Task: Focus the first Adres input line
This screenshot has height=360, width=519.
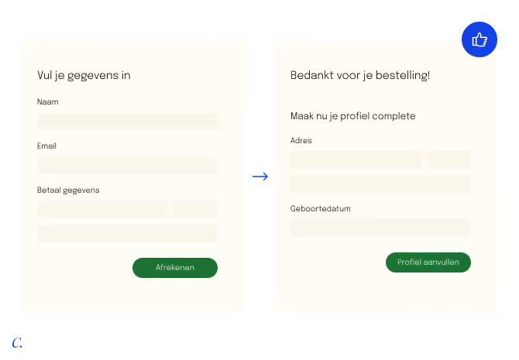Action: (380, 159)
